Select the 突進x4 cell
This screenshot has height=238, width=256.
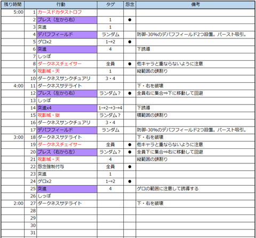coord(67,108)
